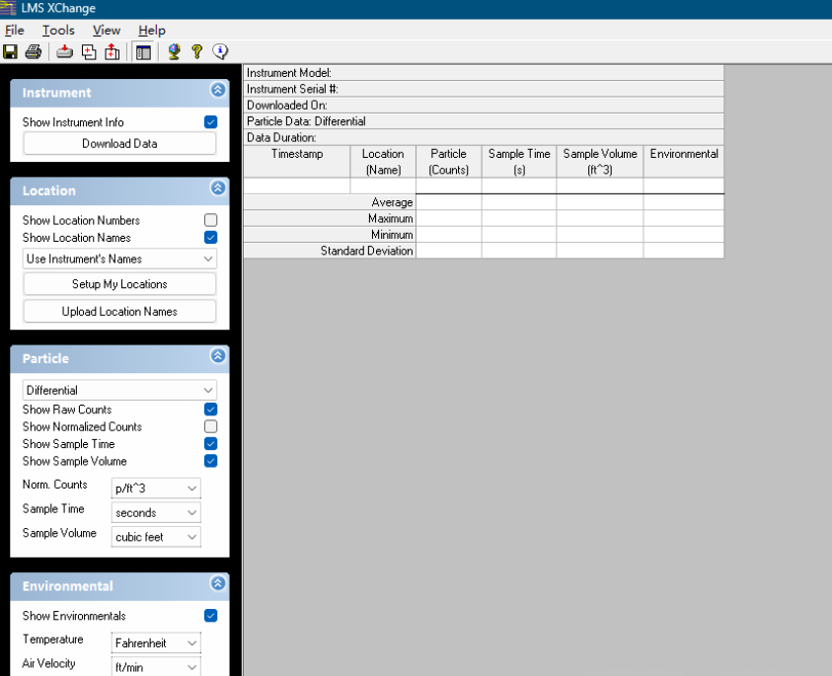Uncheck Show Instrument Info checkbox
832x676 pixels.
(x=210, y=122)
